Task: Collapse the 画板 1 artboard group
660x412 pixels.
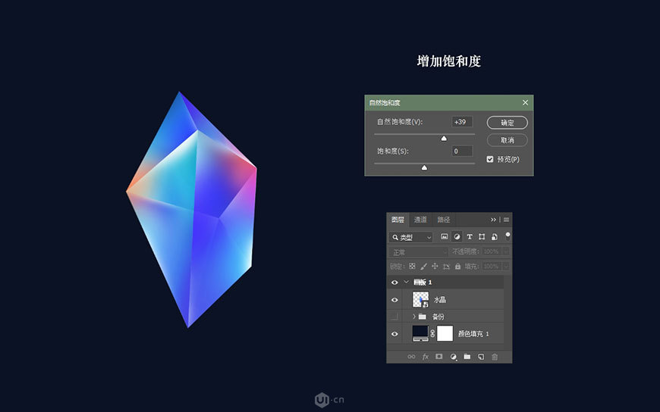Action: [405, 282]
